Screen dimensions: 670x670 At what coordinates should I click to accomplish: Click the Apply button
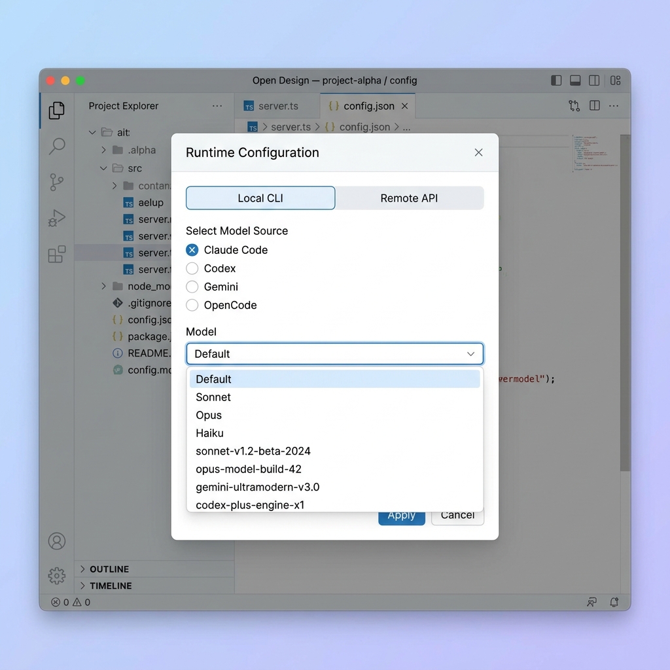(401, 518)
